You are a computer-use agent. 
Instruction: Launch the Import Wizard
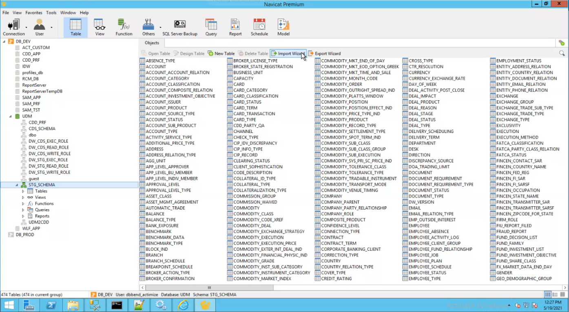click(288, 53)
